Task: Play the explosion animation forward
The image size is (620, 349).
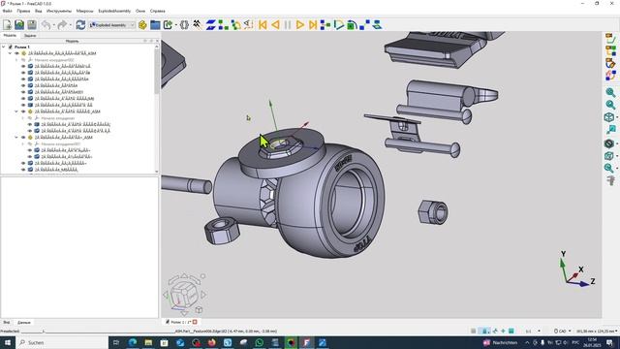Action: tap(300, 25)
